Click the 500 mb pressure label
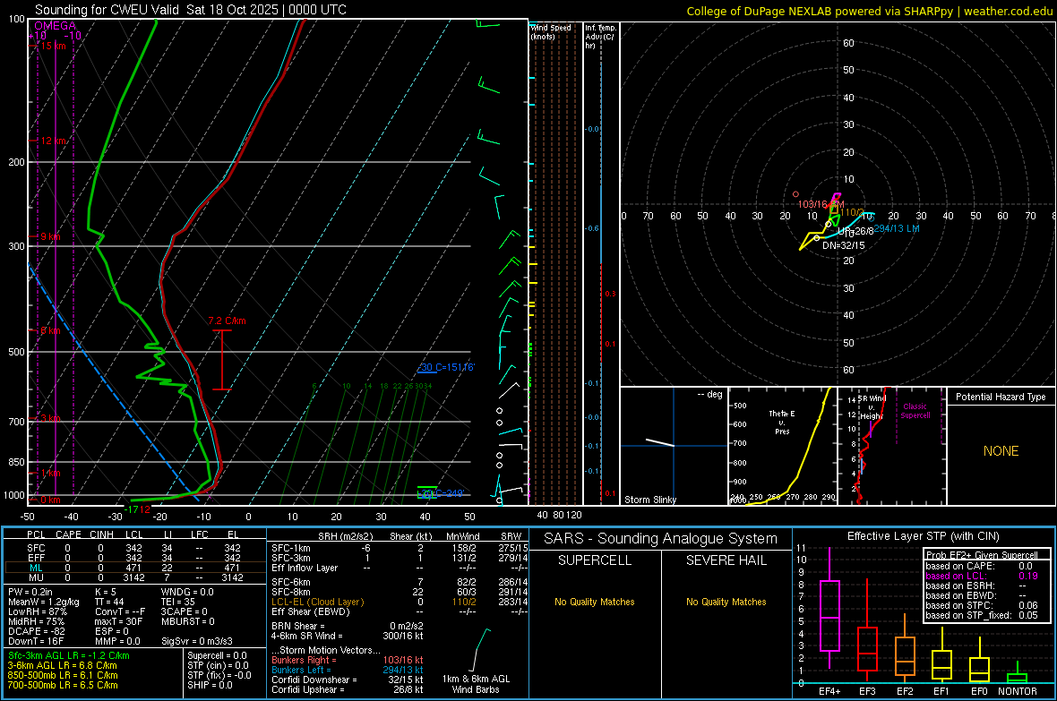 16,352
